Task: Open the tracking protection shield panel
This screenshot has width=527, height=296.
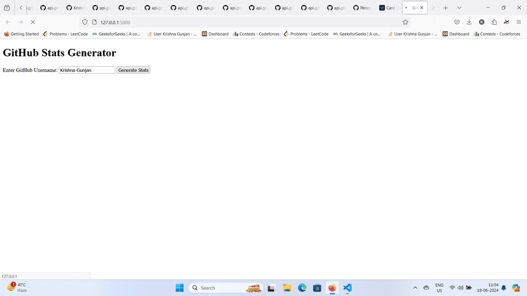Action: coord(85,22)
